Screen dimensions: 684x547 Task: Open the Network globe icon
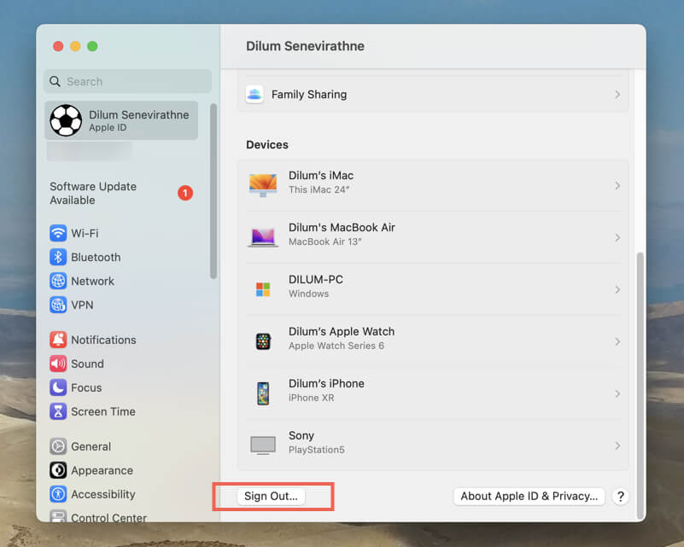point(58,281)
